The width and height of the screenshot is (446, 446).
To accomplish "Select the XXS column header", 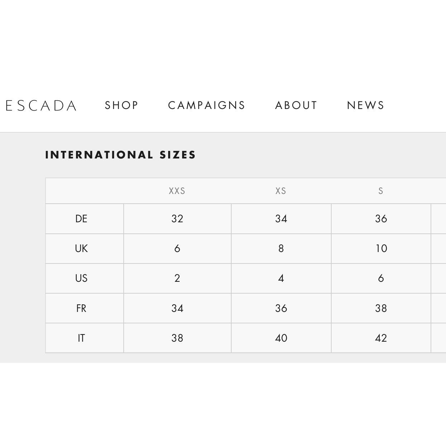I will (x=177, y=191).
